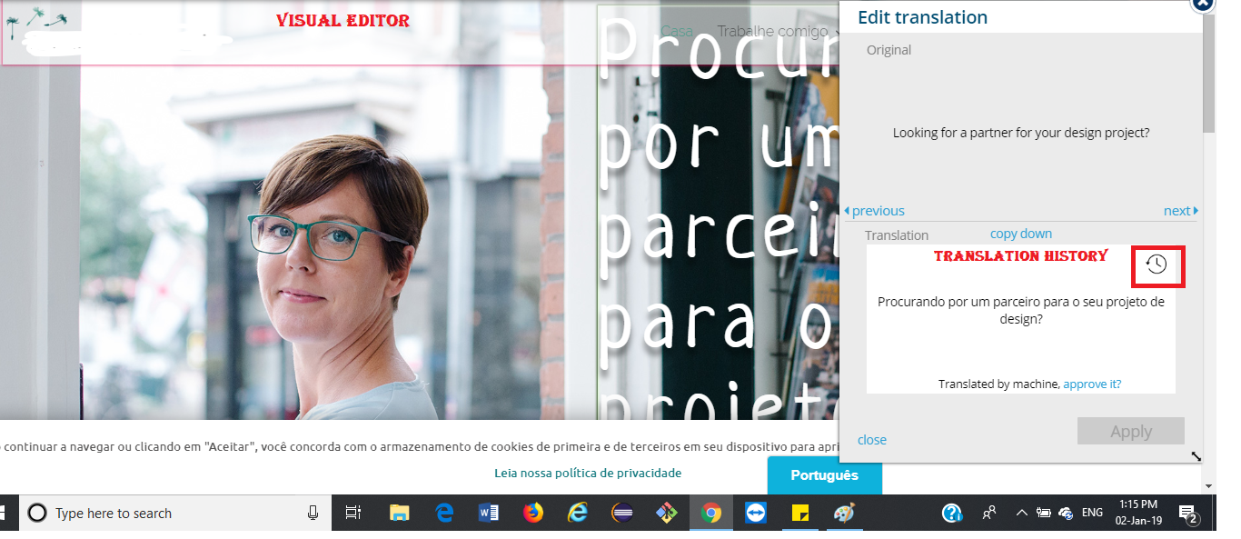Image resolution: width=1241 pixels, height=539 pixels.
Task: Open TeamViewer in the taskbar
Action: 755,514
